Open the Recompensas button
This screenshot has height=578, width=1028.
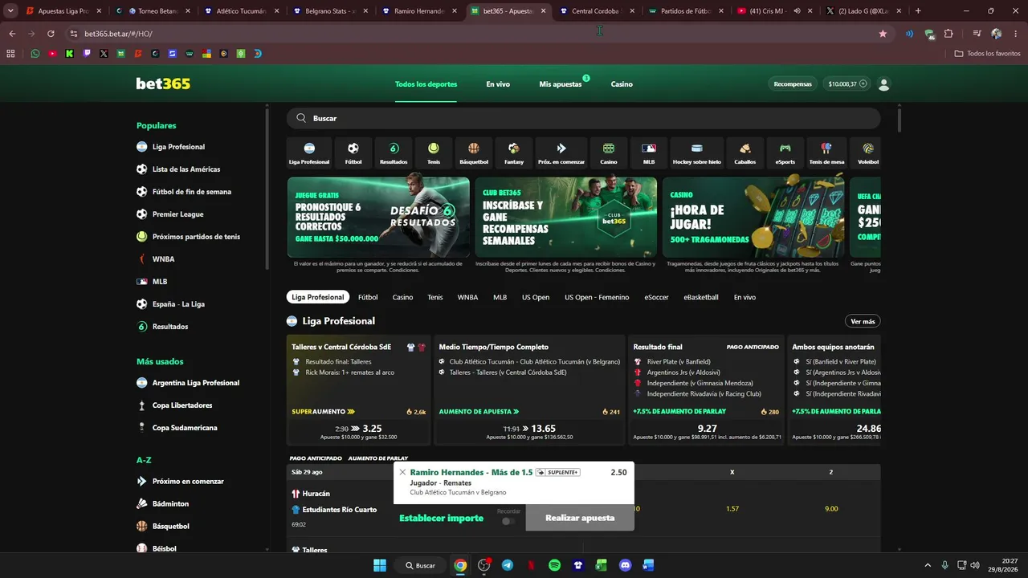pyautogui.click(x=793, y=84)
